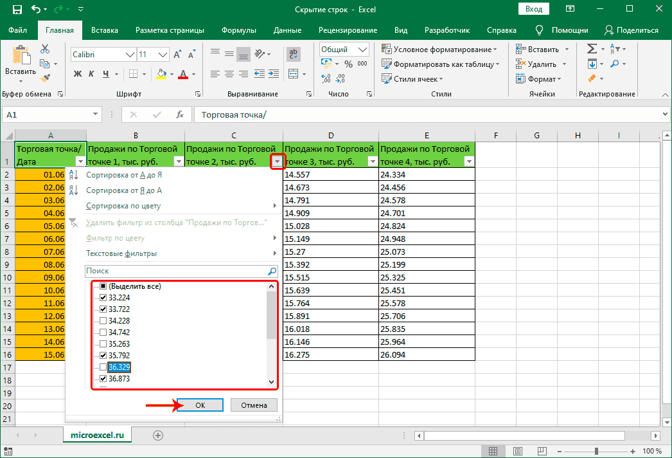Open the filter arrow on column D header
The height and width of the screenshot is (458, 672).
(x=373, y=161)
